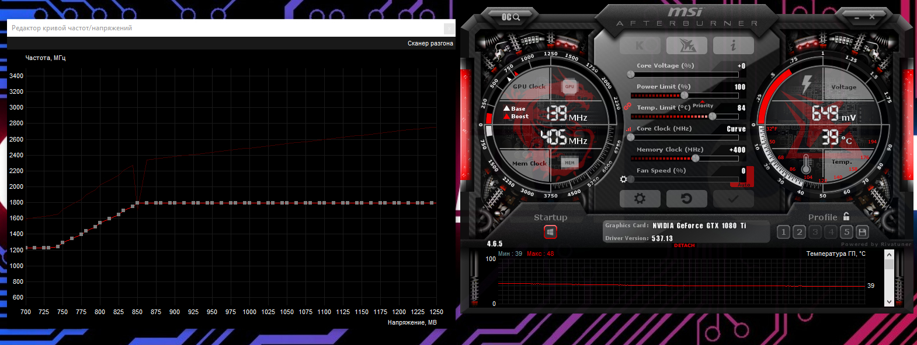917x345 pixels.
Task: Open the system information 'i' button
Action: [x=733, y=45]
